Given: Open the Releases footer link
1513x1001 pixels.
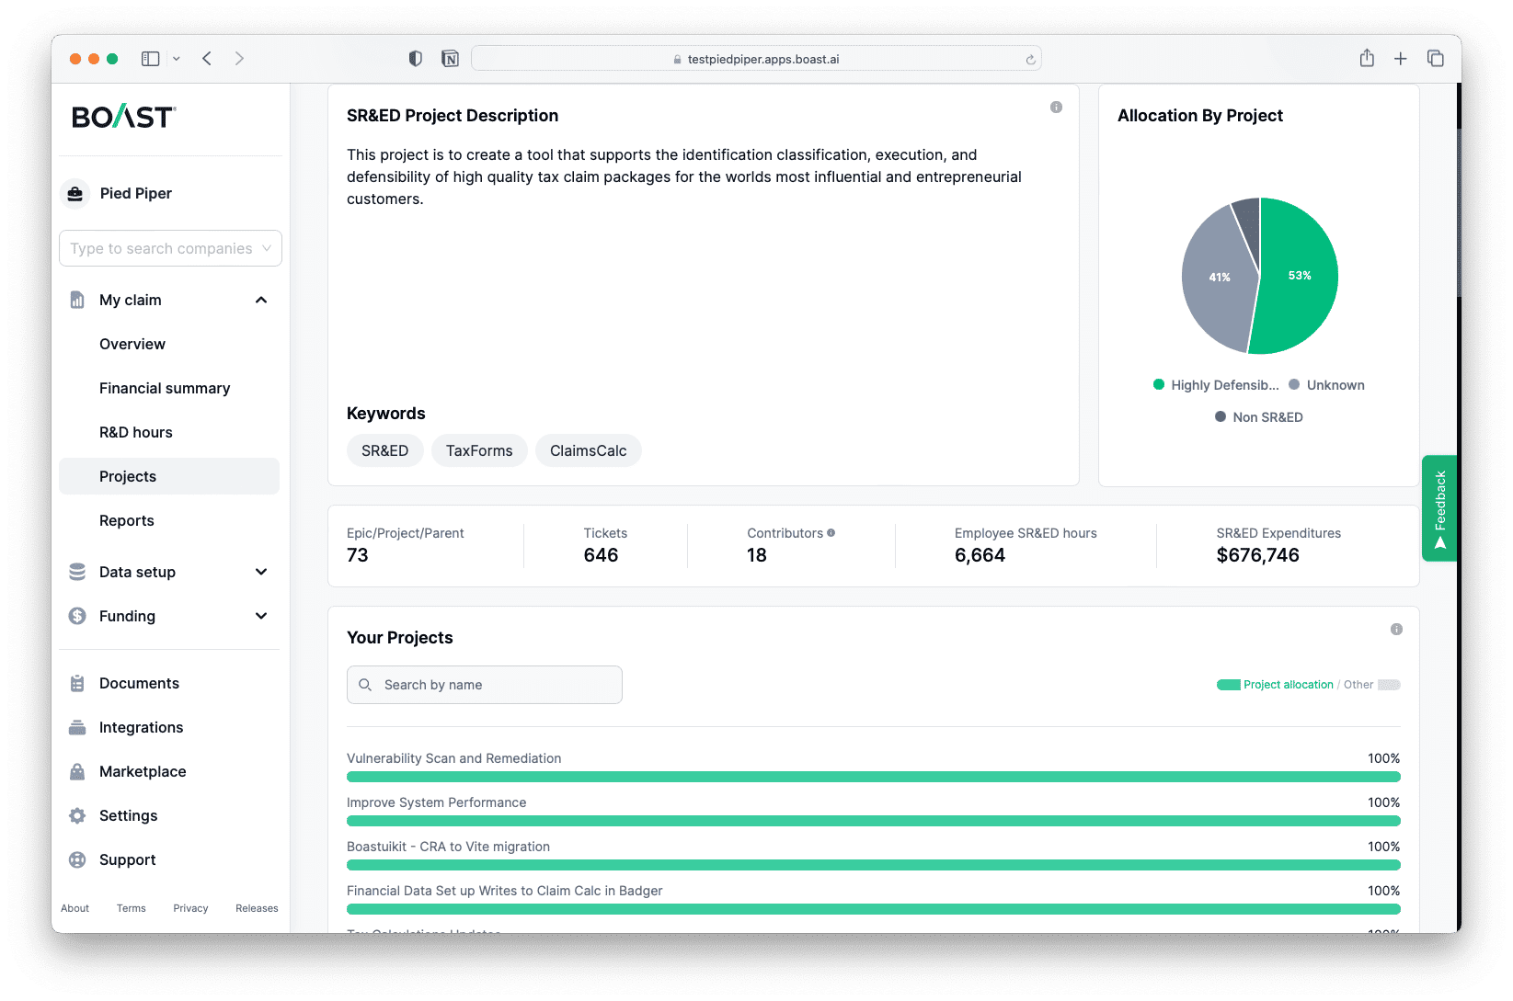Looking at the screenshot, I should (257, 908).
